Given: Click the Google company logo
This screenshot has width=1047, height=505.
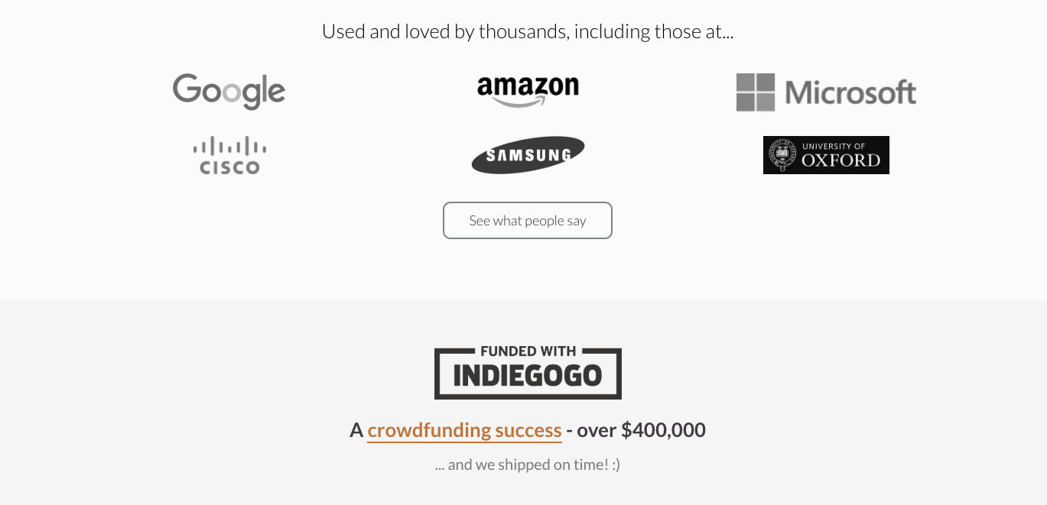Looking at the screenshot, I should [x=229, y=91].
